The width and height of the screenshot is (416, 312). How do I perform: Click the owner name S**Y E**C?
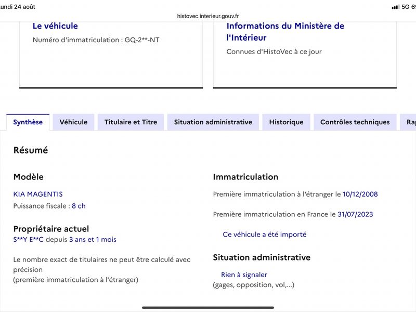[28, 239]
